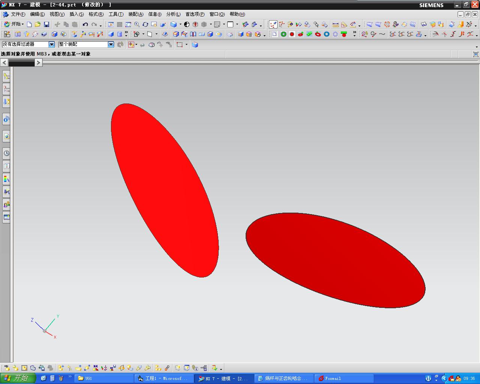The height and width of the screenshot is (384, 480).
Task: Save the part with floppy disk icon
Action: click(46, 24)
